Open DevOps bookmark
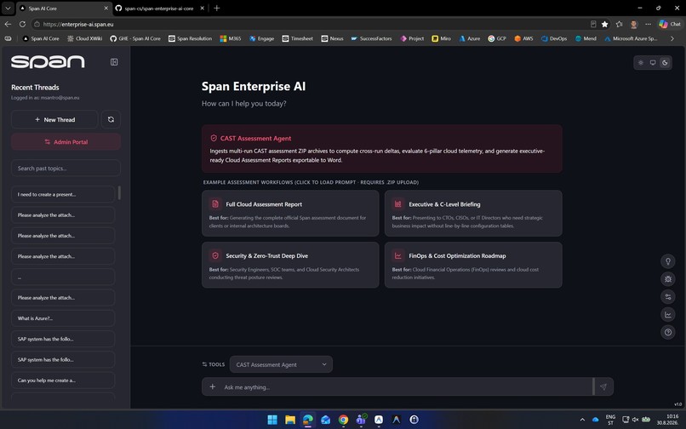Image resolution: width=686 pixels, height=429 pixels. 554,38
